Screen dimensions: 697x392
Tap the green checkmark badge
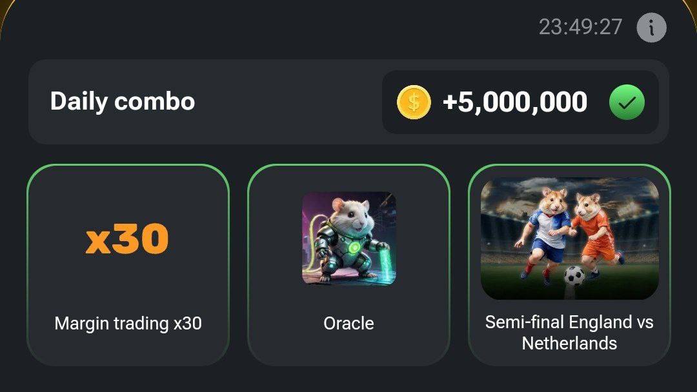pos(627,102)
